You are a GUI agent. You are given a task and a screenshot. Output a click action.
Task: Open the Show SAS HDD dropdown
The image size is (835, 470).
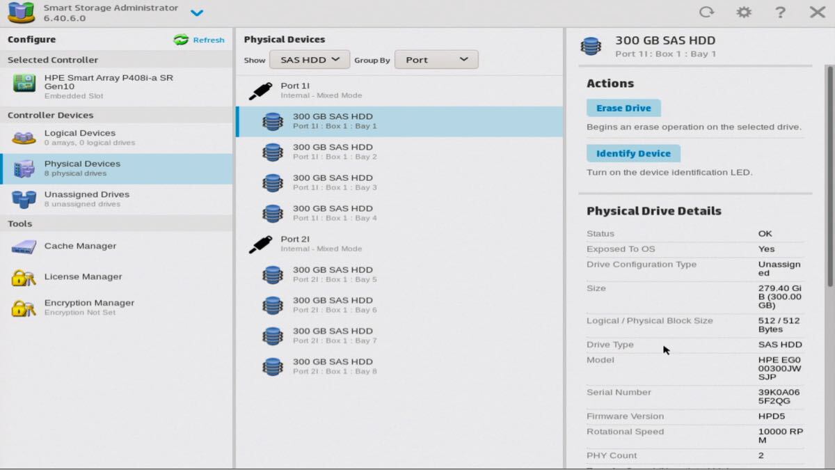pos(310,60)
